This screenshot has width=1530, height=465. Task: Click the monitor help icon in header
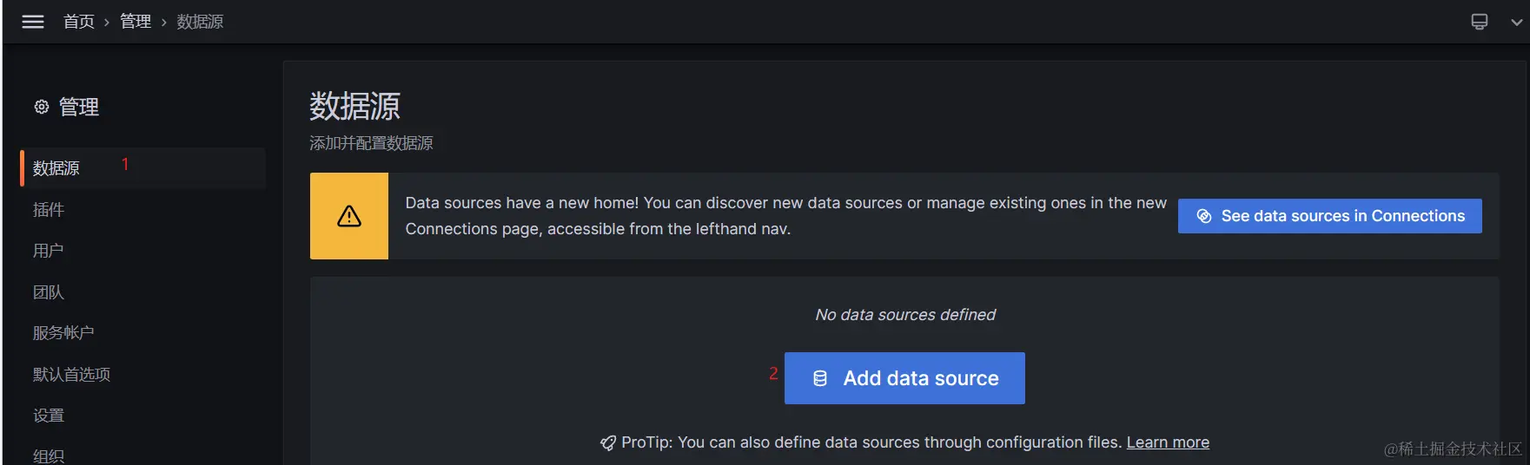coord(1480,22)
